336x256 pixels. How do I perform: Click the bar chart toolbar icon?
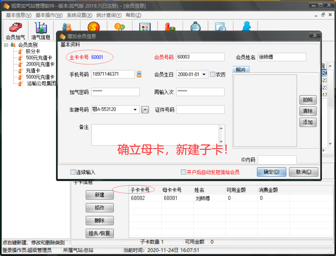point(170,27)
